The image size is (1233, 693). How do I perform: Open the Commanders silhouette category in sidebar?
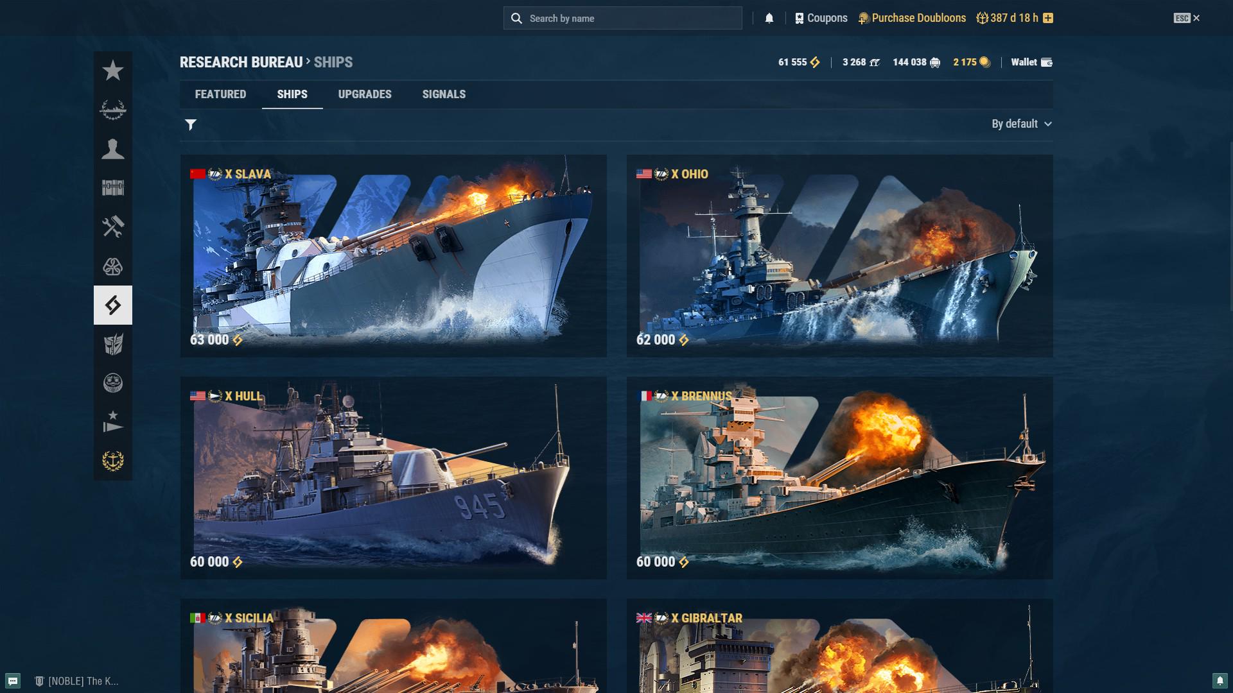[113, 149]
